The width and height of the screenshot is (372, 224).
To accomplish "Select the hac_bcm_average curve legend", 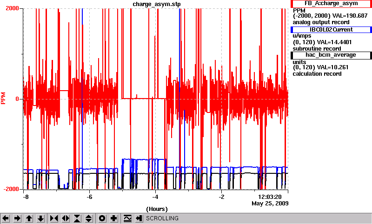I will coord(331,55).
